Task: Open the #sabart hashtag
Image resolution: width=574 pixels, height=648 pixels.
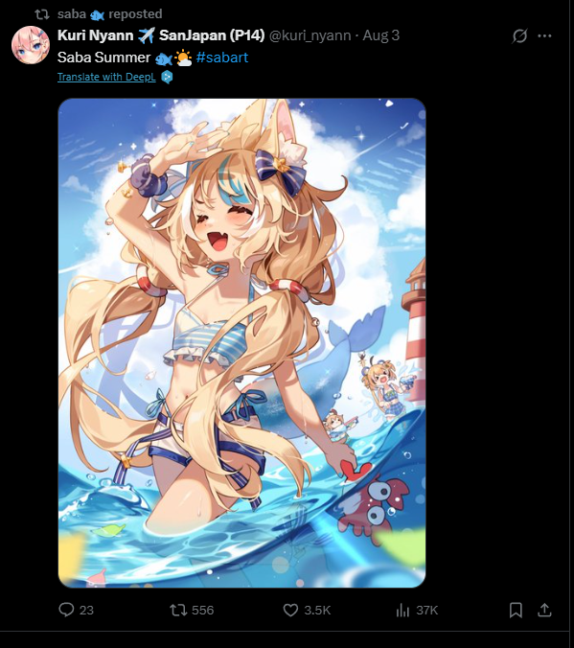Action: tap(222, 58)
